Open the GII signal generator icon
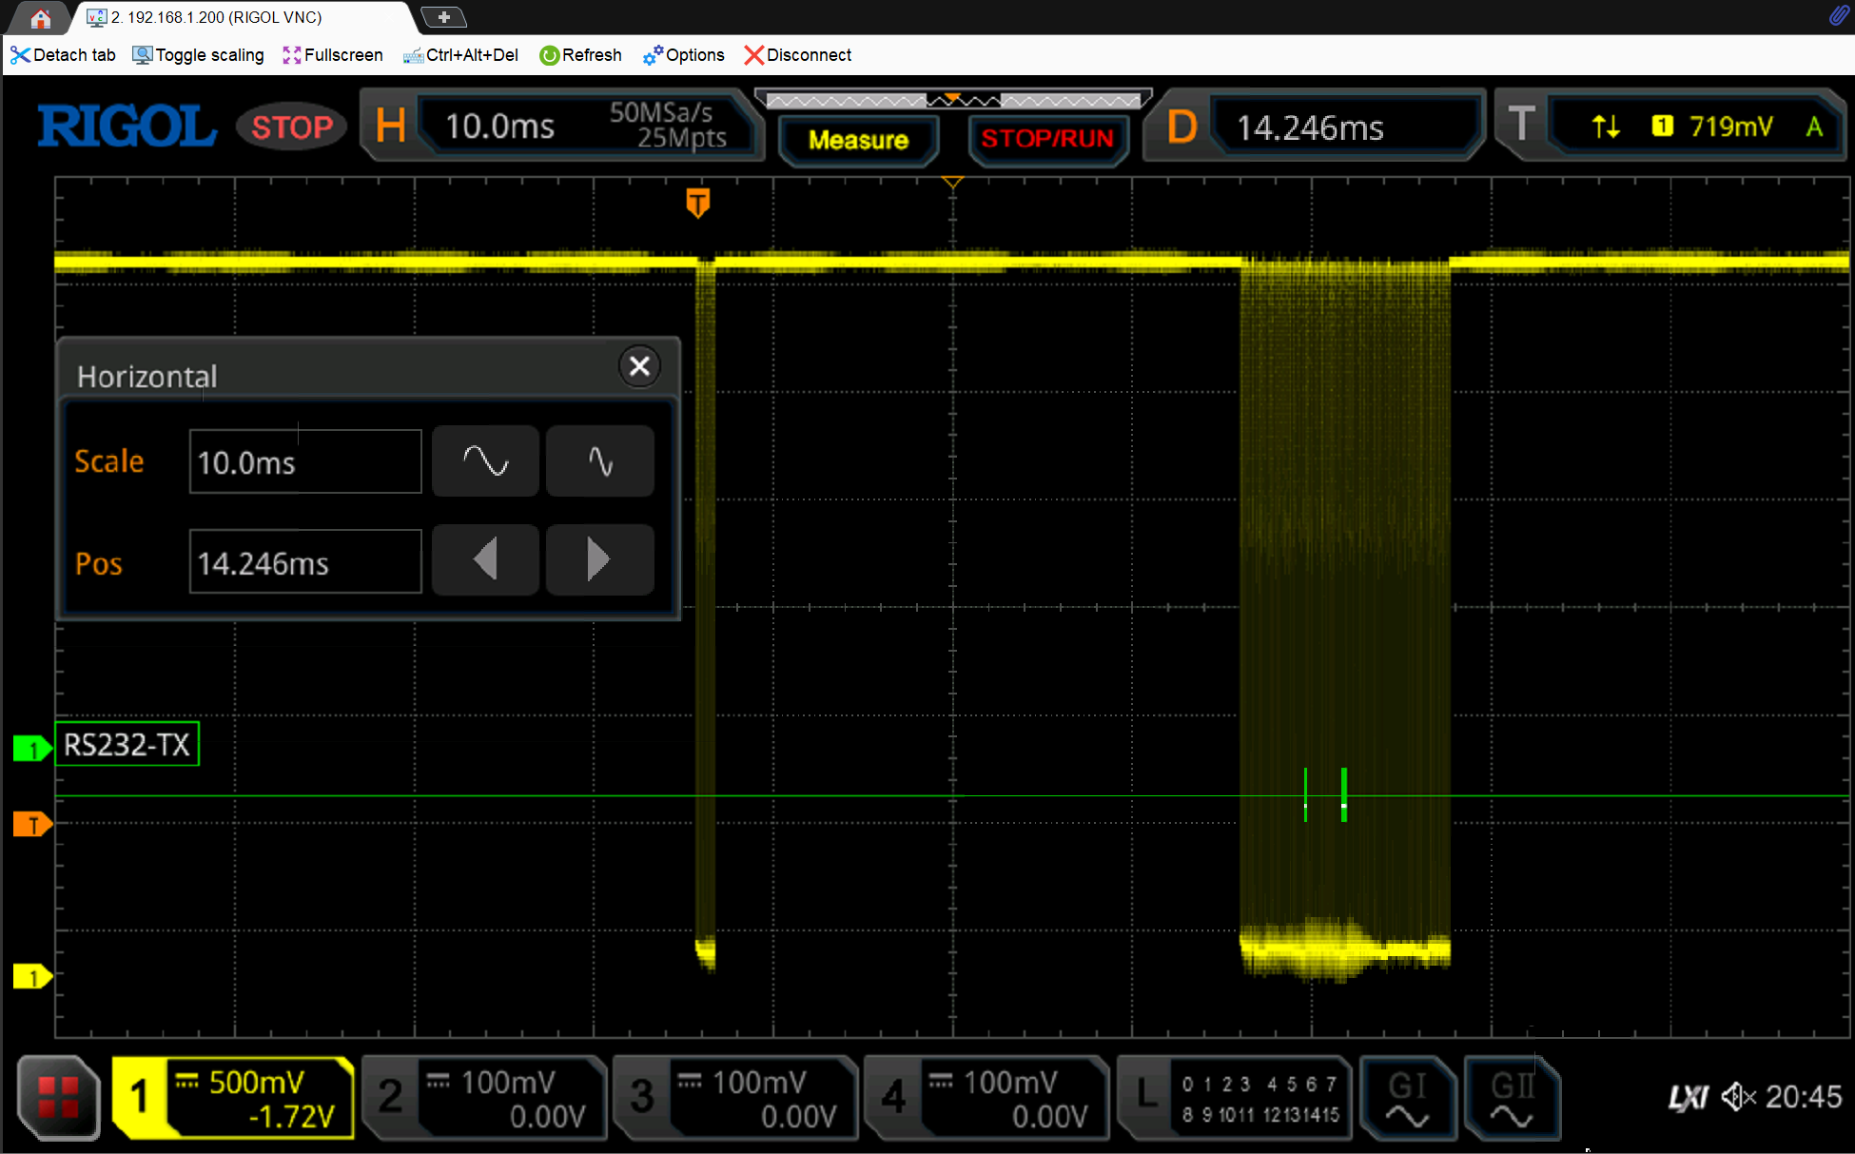The image size is (1855, 1154). [x=1511, y=1097]
